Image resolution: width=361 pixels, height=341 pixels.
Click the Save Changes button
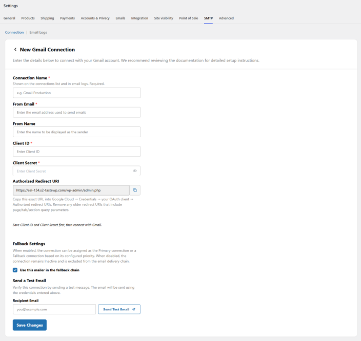[x=30, y=325]
